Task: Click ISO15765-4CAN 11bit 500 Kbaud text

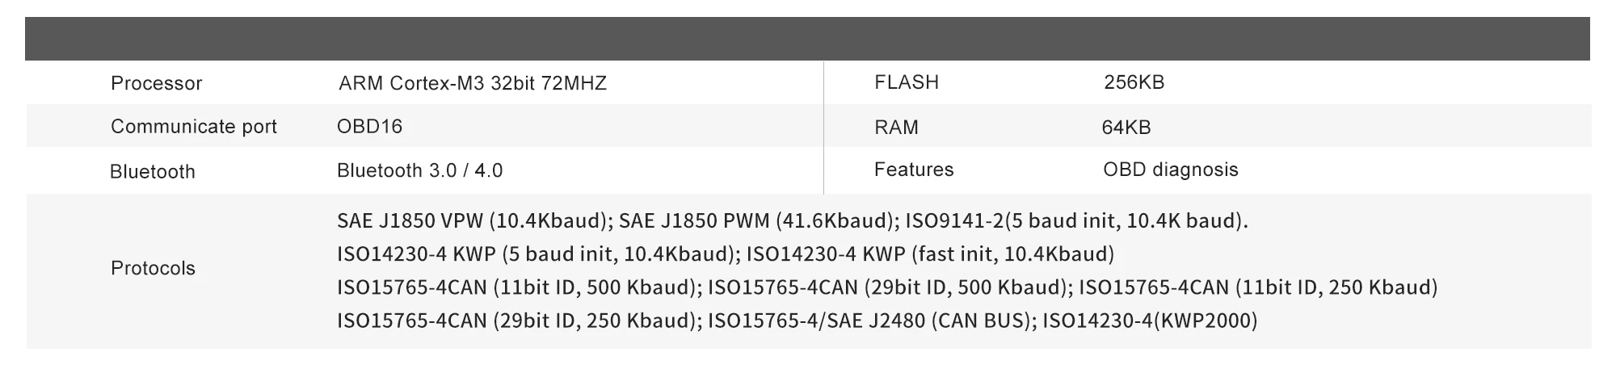Action: 519,287
